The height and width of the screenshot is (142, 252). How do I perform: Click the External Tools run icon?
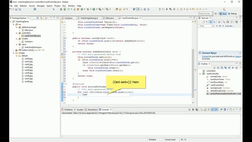click(100, 9)
